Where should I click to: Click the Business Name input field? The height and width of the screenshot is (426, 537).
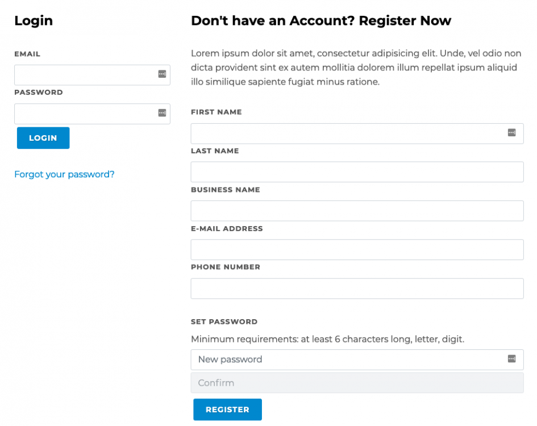tap(341, 211)
